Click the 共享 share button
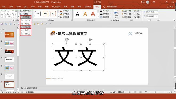Image resolution: width=176 pixels, height=99 pixels. 170,7
